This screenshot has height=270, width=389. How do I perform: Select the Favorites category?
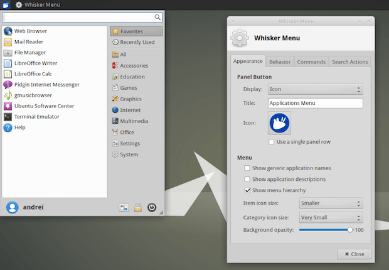136,31
